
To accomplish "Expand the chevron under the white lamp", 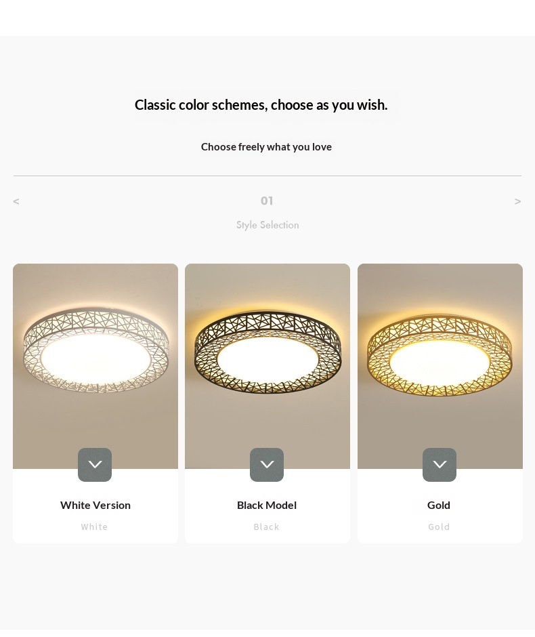I will coord(95,465).
